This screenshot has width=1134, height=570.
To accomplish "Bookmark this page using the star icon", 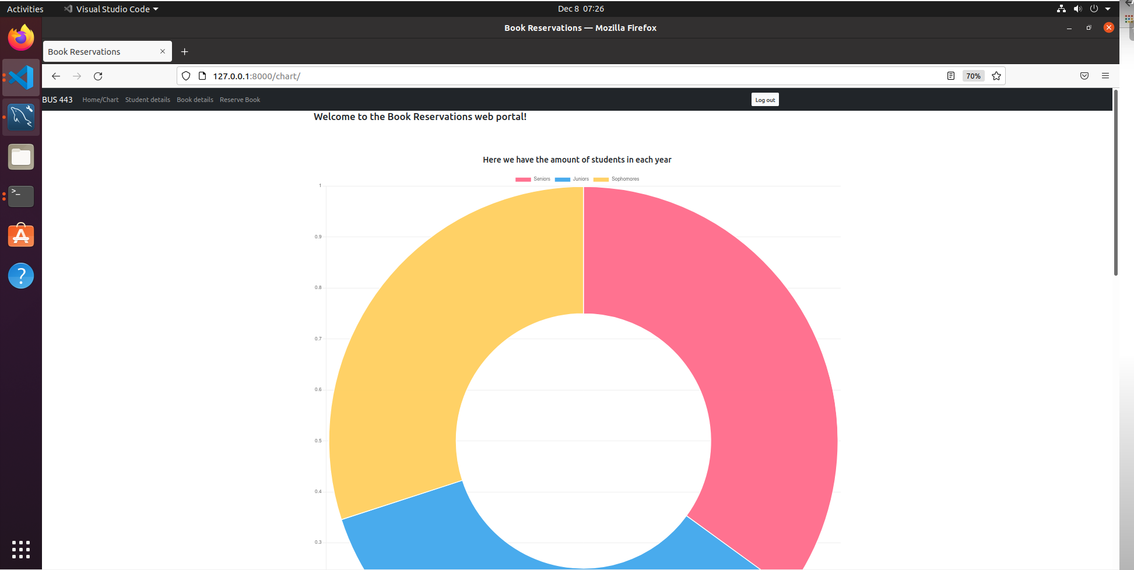I will [996, 76].
